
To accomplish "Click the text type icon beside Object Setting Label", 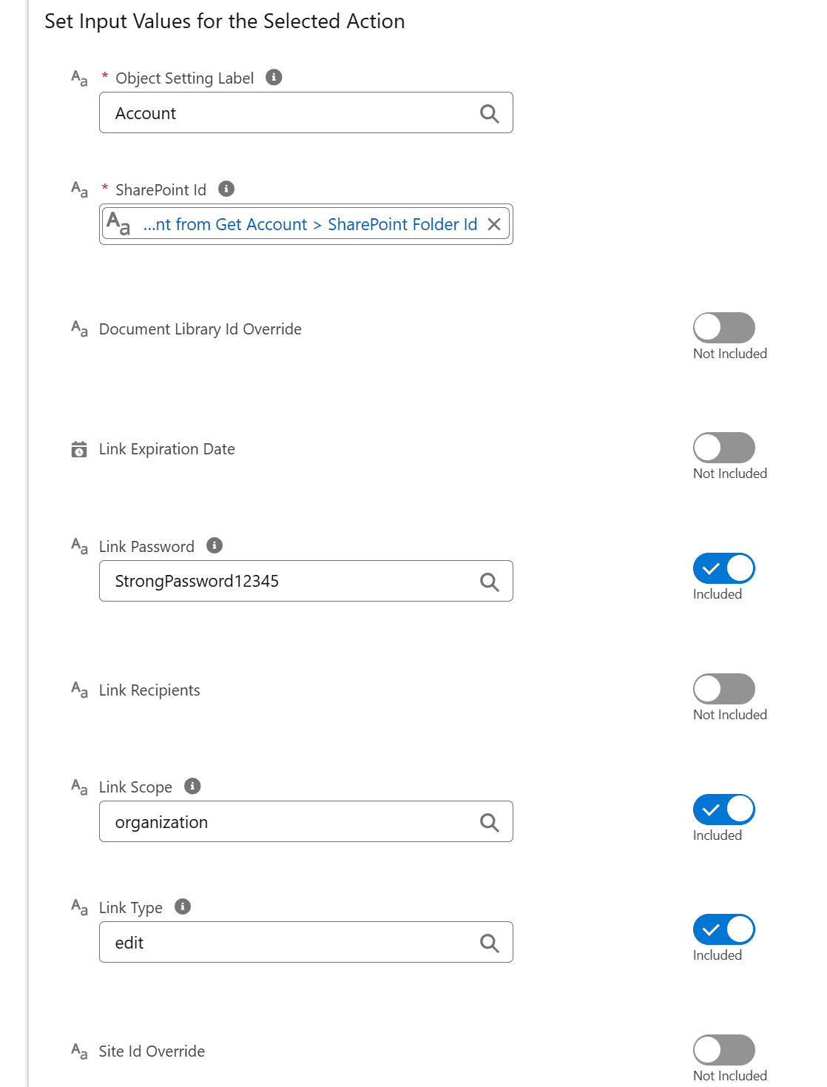I will click(78, 76).
